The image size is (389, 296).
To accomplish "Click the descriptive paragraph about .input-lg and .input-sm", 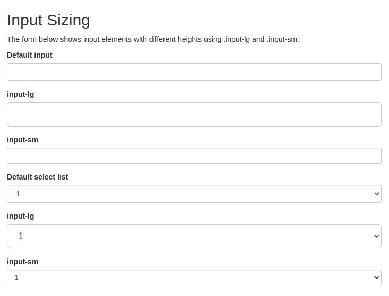I will click(153, 39).
